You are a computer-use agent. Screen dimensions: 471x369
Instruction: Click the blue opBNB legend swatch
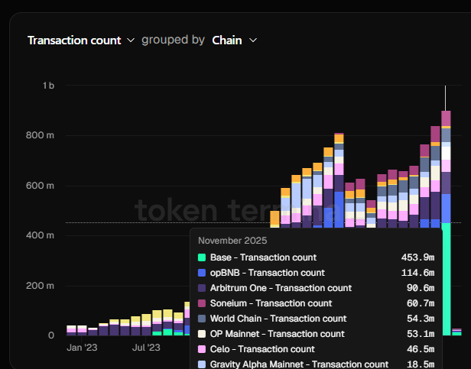pos(202,273)
